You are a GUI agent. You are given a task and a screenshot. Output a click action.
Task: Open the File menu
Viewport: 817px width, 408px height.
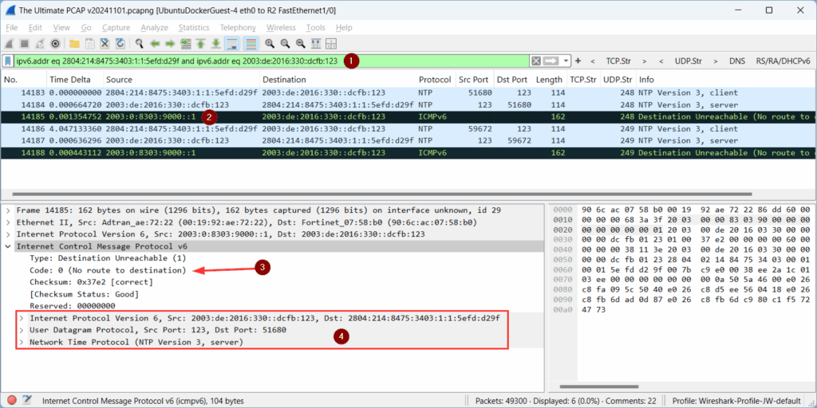click(x=11, y=28)
